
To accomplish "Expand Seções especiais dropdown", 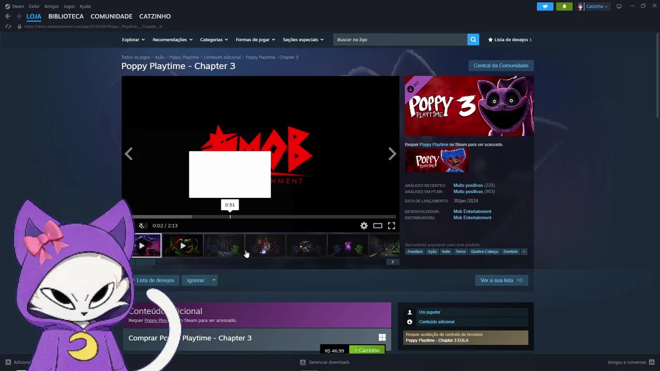I will (303, 40).
